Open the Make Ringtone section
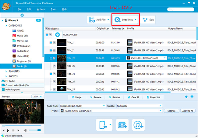198x138 pixels. [22, 89]
